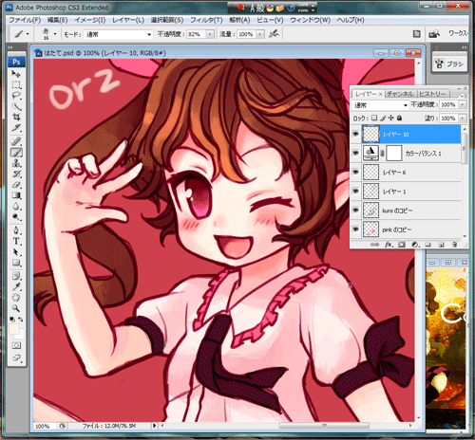
Task: Toggle lock layer position
Action: (391, 118)
